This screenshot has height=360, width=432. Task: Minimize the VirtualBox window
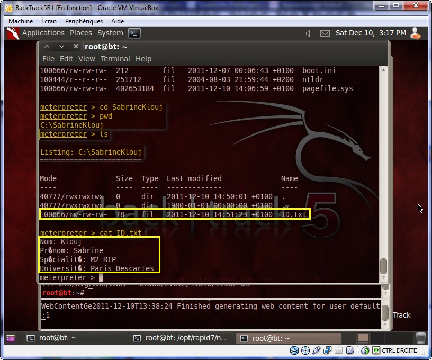tap(382, 6)
